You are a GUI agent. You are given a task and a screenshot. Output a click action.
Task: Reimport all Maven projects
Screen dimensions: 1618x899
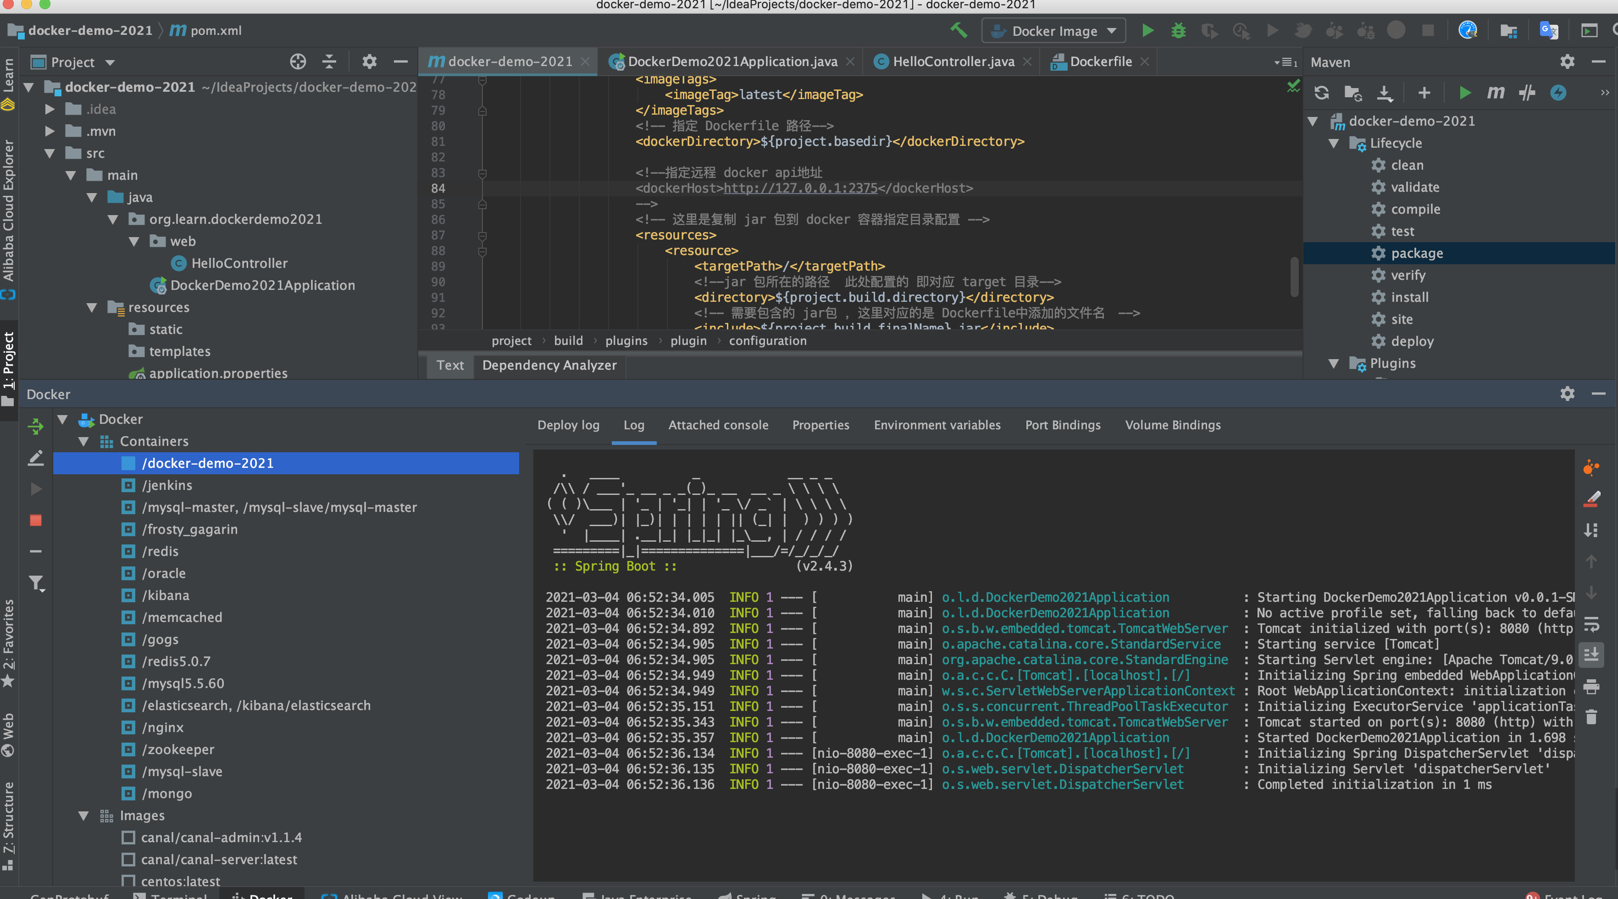click(x=1322, y=93)
